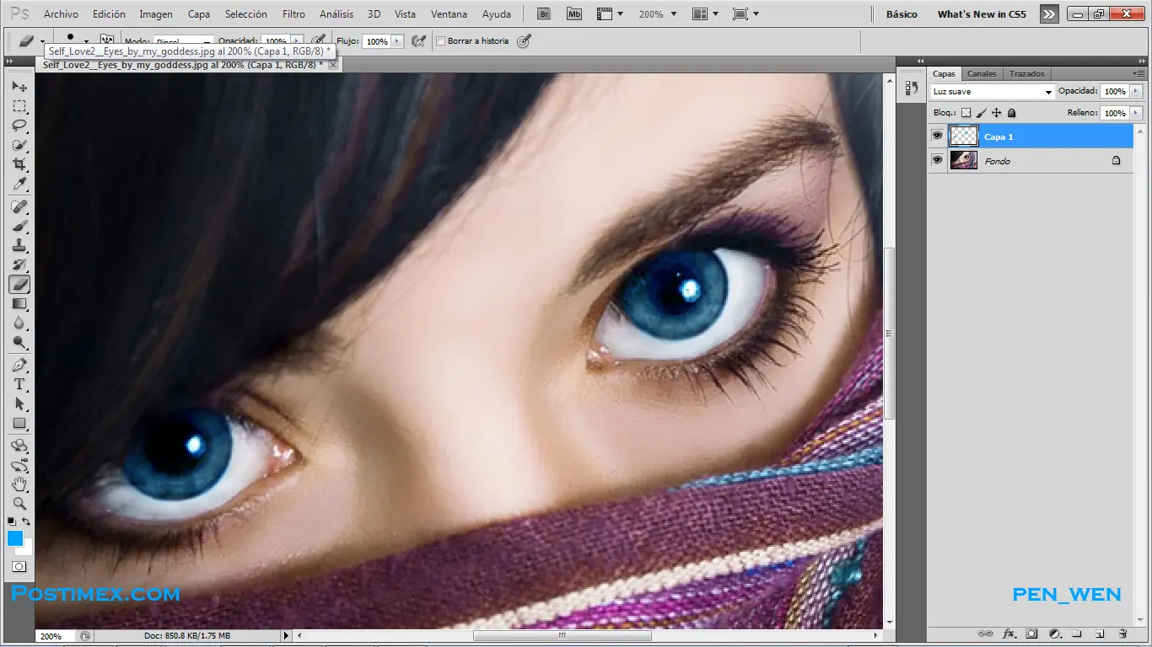Select the Brush tool in toolbox
The width and height of the screenshot is (1152, 647).
point(19,227)
